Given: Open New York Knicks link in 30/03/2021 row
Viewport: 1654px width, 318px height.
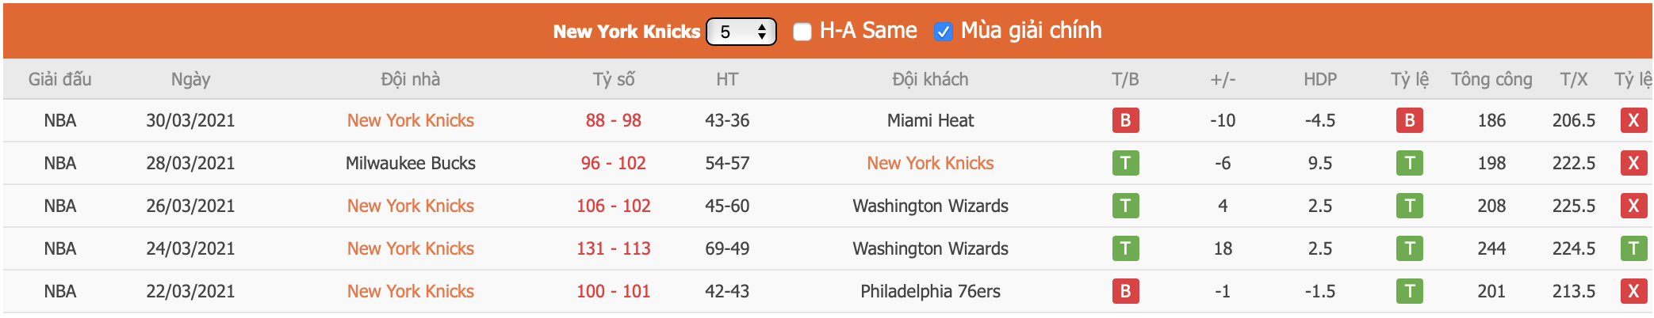Looking at the screenshot, I should 411,120.
